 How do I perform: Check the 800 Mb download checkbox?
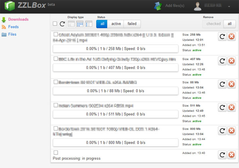click(56, 128)
